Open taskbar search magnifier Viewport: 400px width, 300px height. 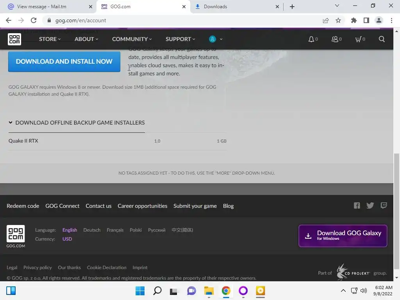point(157,291)
